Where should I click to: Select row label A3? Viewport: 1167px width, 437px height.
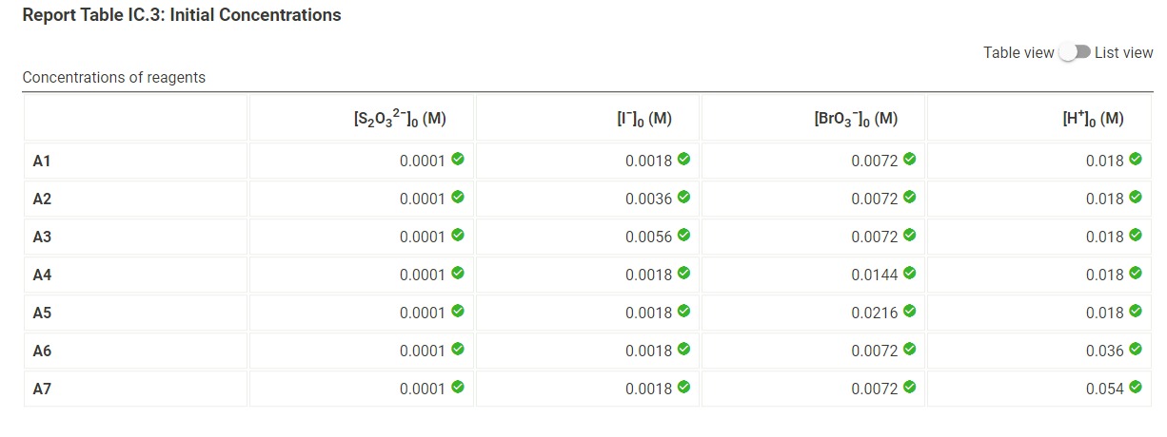click(42, 237)
